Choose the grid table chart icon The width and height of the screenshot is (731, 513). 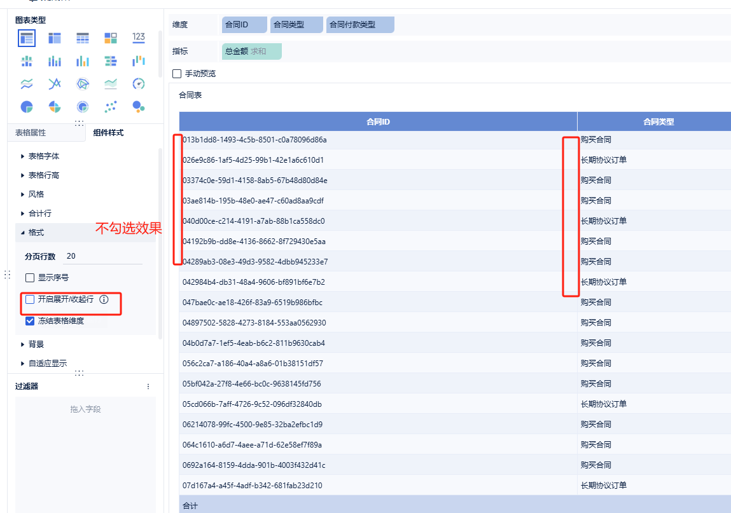83,38
